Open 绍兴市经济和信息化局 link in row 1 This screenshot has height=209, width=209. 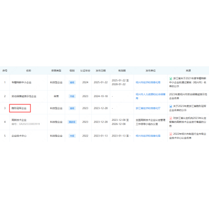coord(148,82)
